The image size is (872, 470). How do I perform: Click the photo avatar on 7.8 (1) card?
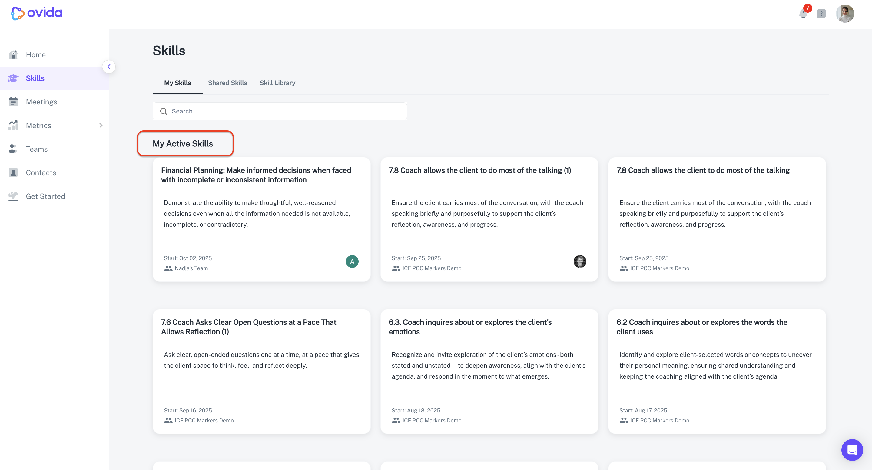coord(579,261)
